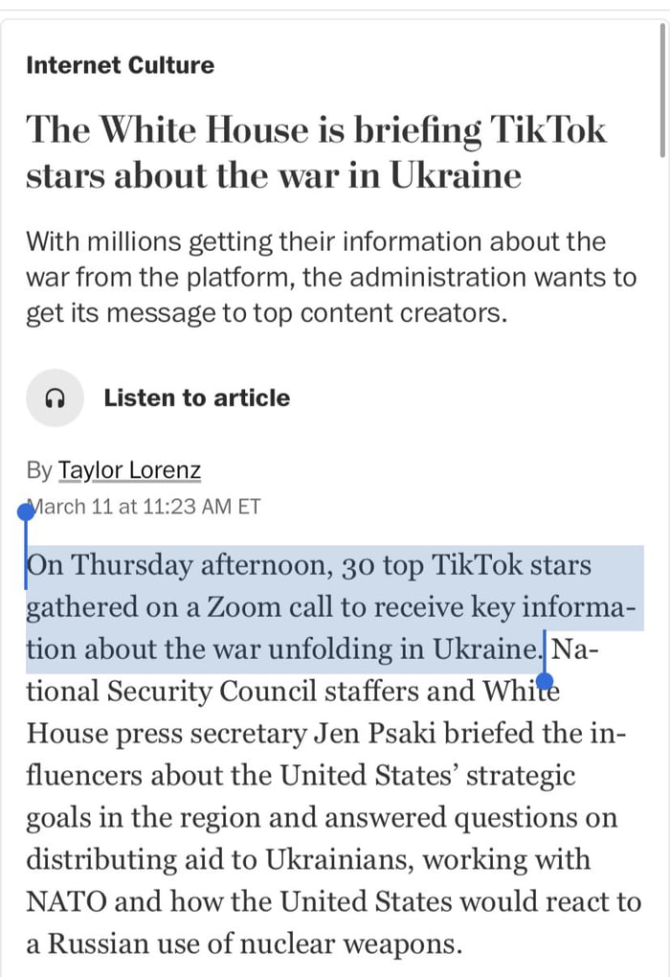Screen dimensions: 670x977
Task: Click the headphones audio icon
Action: (x=55, y=398)
